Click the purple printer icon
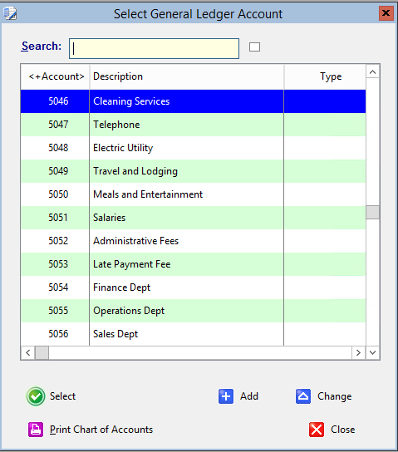398x452 pixels. point(36,430)
